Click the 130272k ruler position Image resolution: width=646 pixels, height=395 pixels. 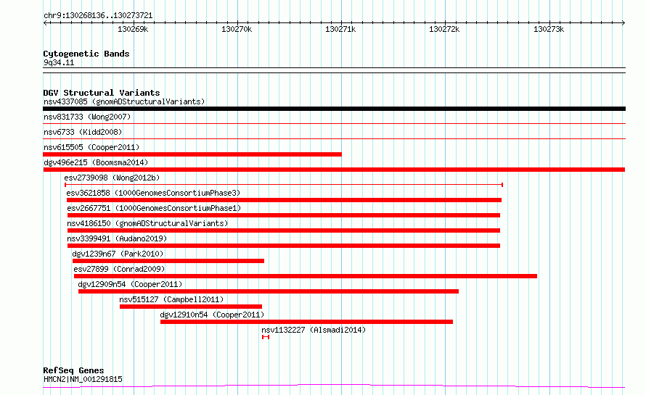click(x=444, y=29)
